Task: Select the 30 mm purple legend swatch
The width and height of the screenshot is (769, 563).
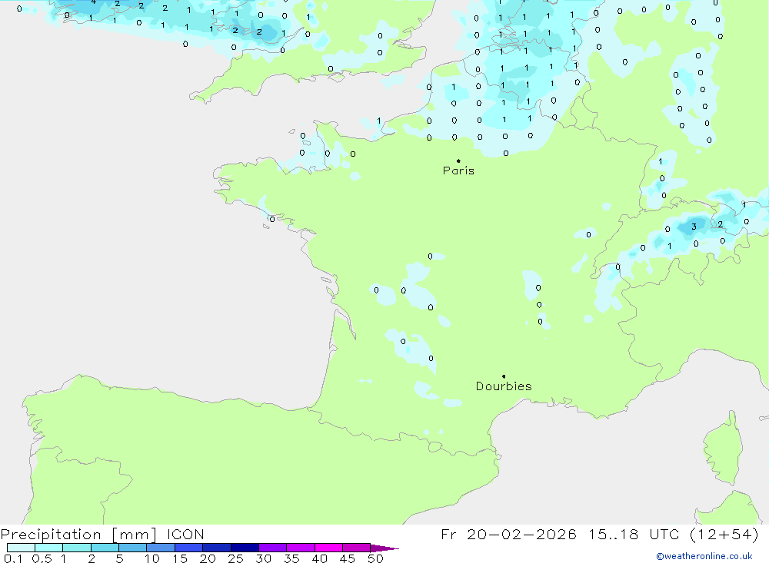Action: 272,548
